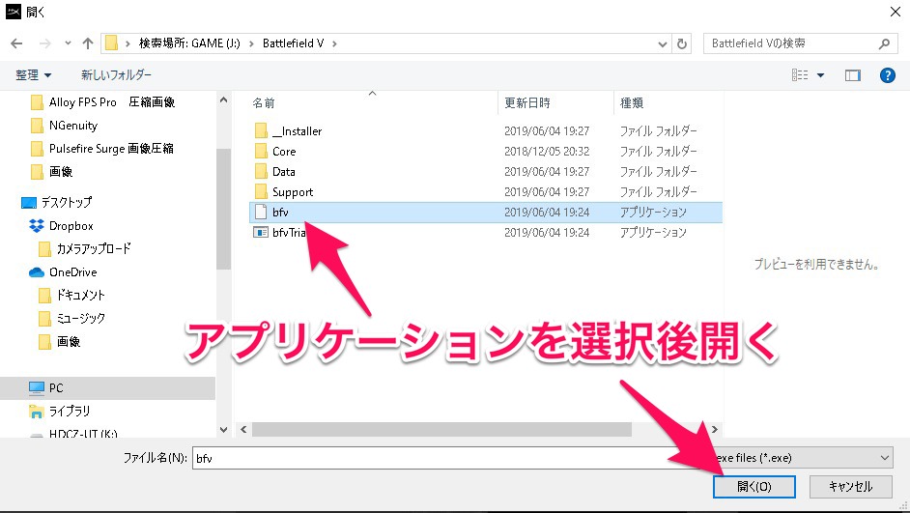Sort by 名前 column header

(x=264, y=103)
